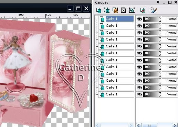The height and width of the screenshot is (127, 178).
Task: Adjust opacity slider 100 of highlighted Cadre 1 layer
Action: 151,19
